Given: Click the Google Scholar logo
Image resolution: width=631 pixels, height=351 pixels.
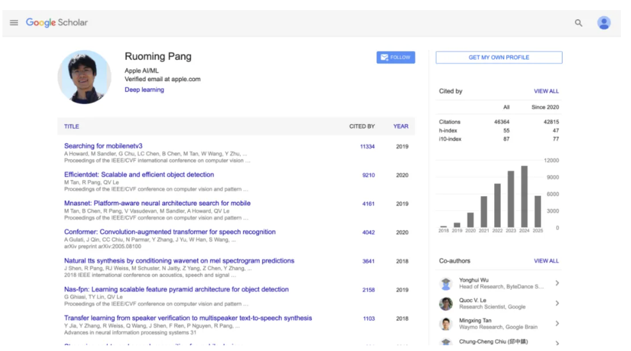Looking at the screenshot, I should (x=57, y=23).
